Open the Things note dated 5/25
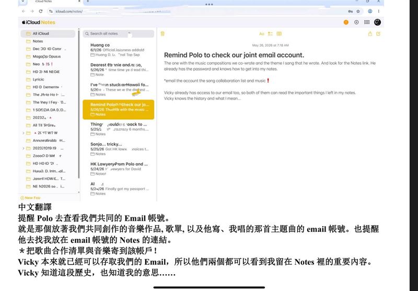Image resolution: width=418 pixels, height=291 pixels. coord(119,129)
